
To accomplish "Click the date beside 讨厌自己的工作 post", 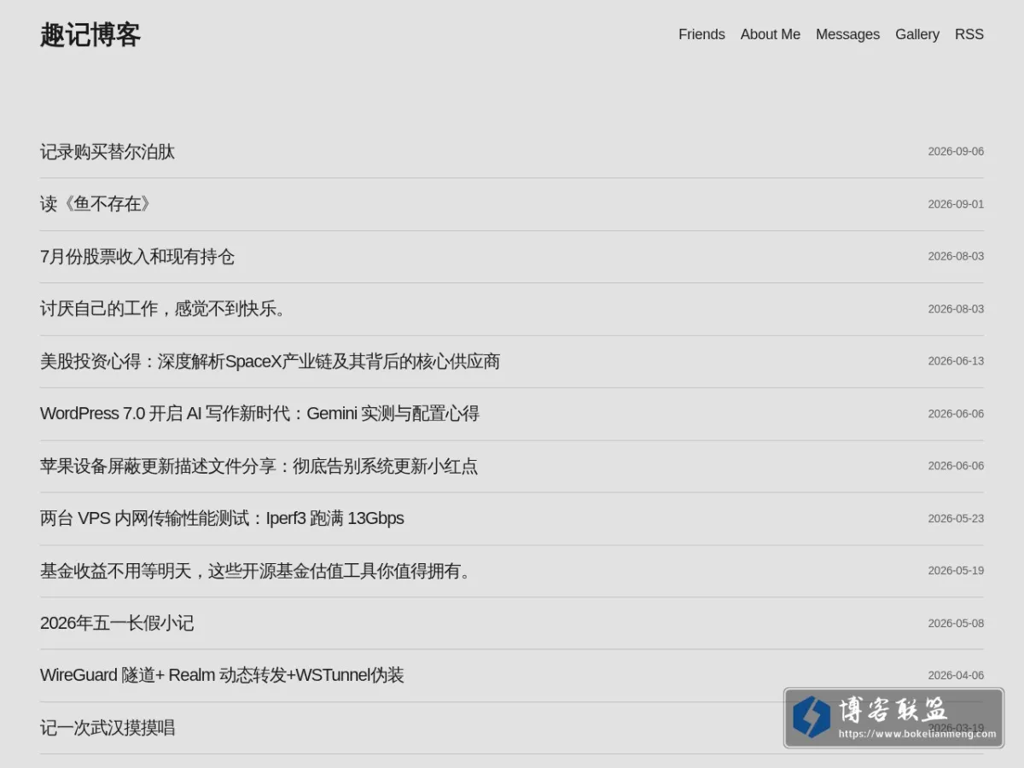I will coord(956,310).
